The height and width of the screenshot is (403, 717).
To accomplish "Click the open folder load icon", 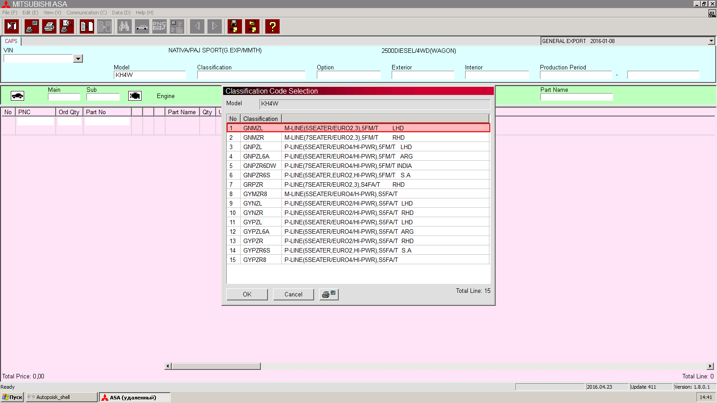I will (x=252, y=26).
